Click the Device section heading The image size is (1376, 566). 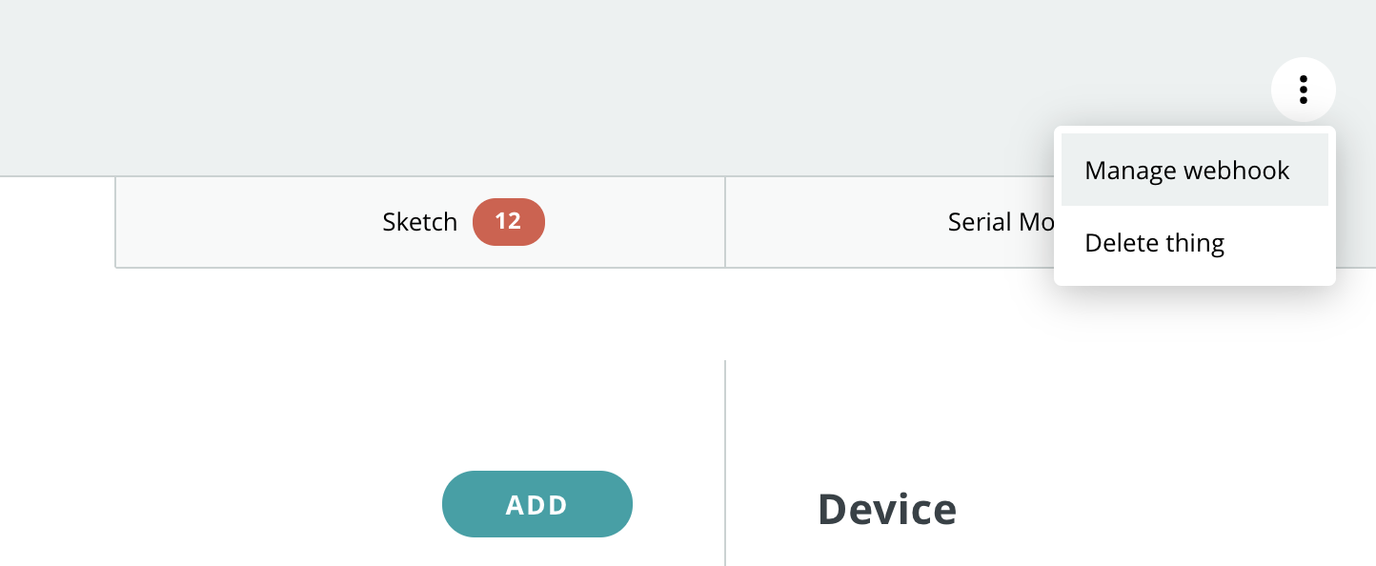click(x=887, y=509)
